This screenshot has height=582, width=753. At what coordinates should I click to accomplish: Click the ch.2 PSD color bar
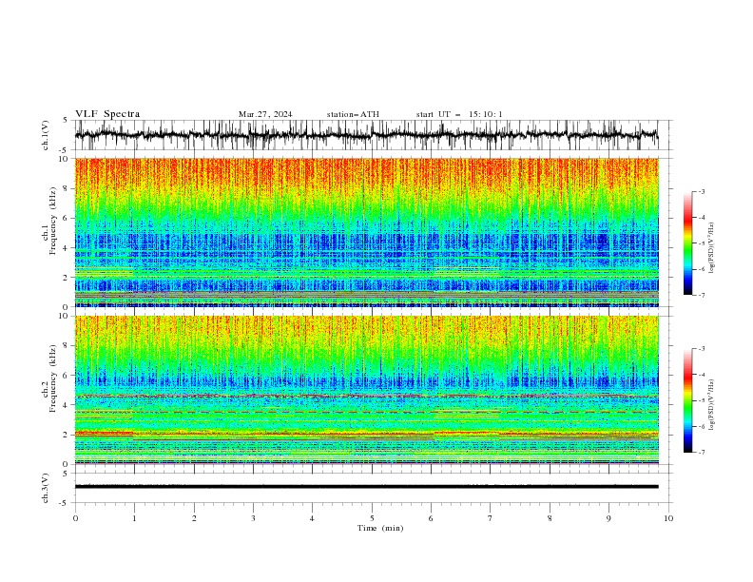click(688, 400)
